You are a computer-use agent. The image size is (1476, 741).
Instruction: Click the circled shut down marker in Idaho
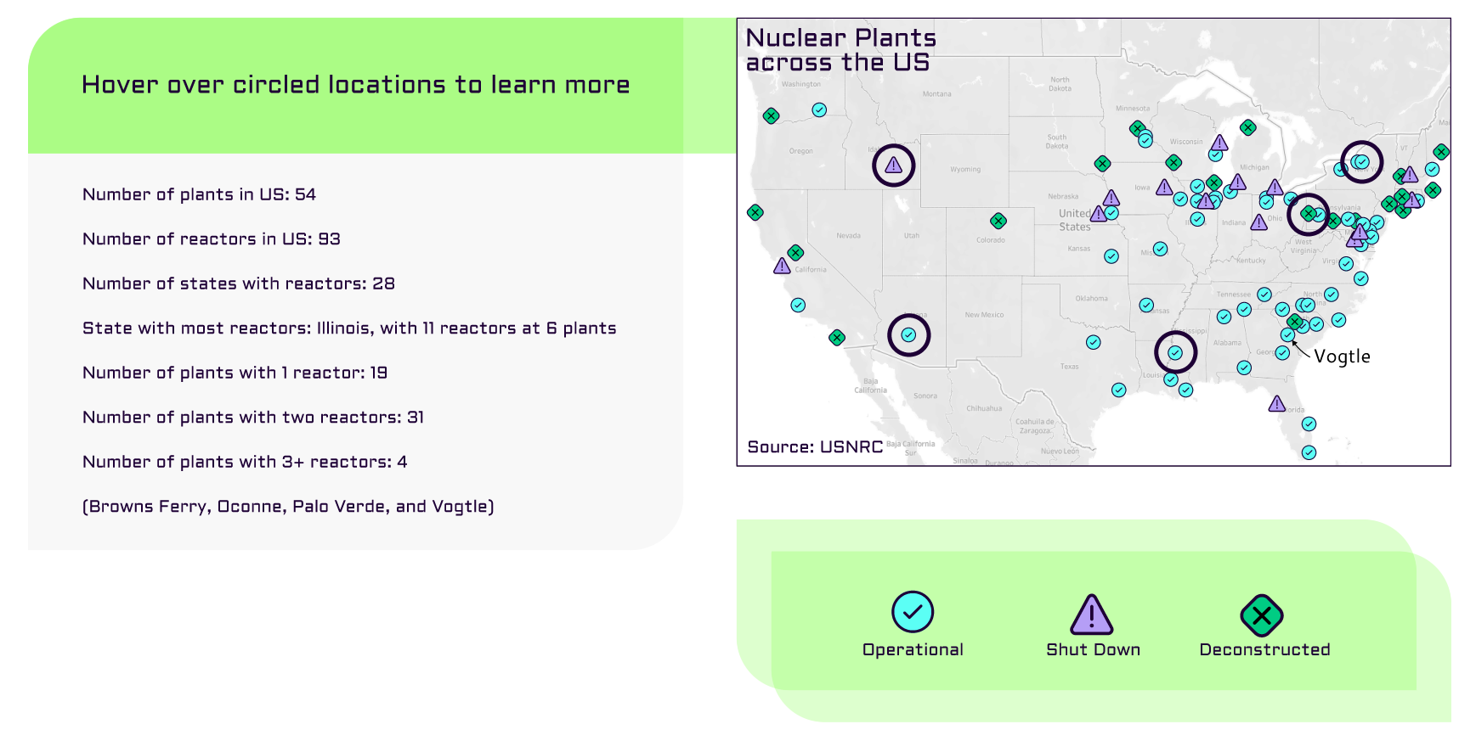tap(893, 166)
